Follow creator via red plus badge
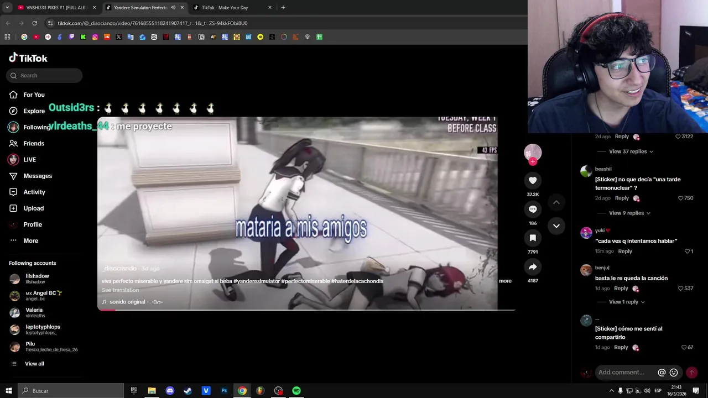Screen dimensions: 708x398 point(533,161)
